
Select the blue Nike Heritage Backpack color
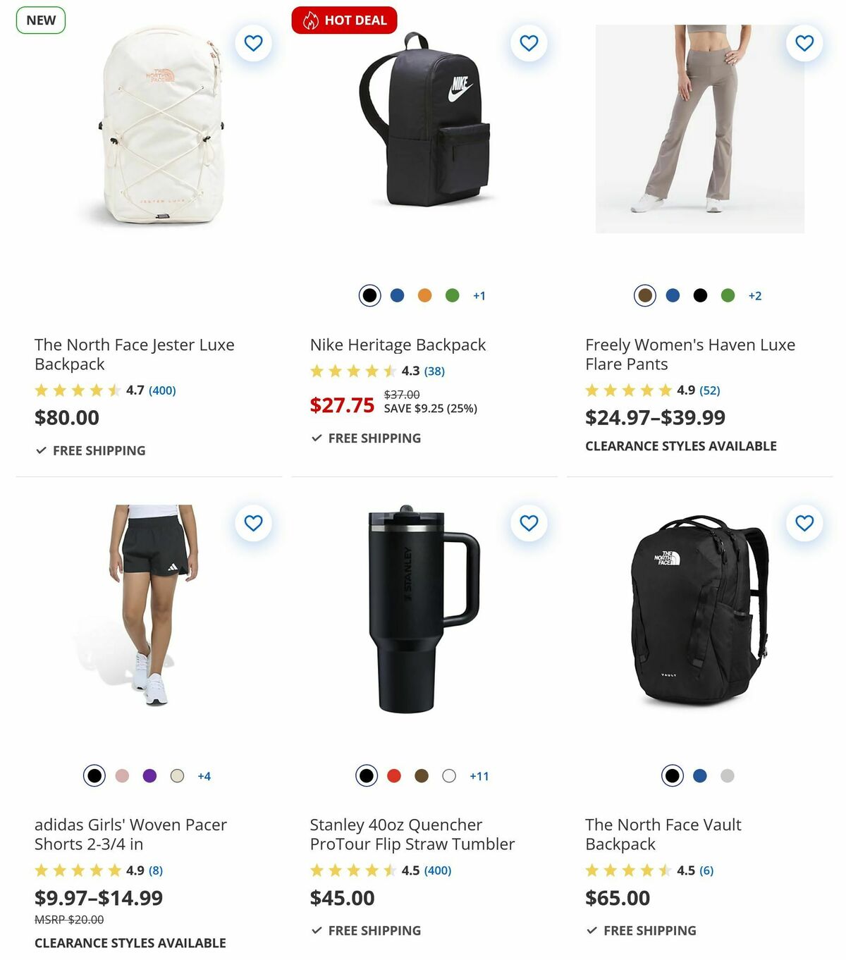click(x=397, y=295)
